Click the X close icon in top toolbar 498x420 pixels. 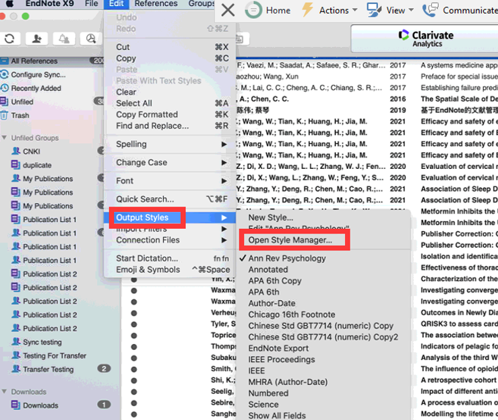(x=228, y=10)
